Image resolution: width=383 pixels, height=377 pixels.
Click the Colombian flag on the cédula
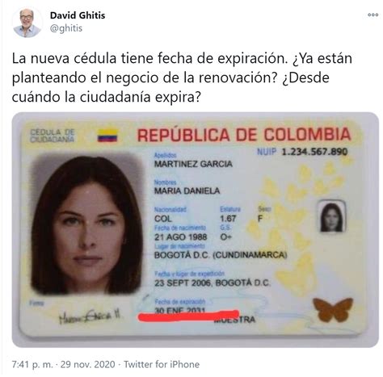(107, 136)
